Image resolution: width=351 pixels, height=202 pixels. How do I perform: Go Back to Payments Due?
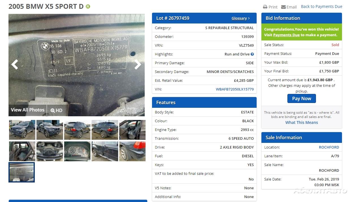(x=322, y=7)
